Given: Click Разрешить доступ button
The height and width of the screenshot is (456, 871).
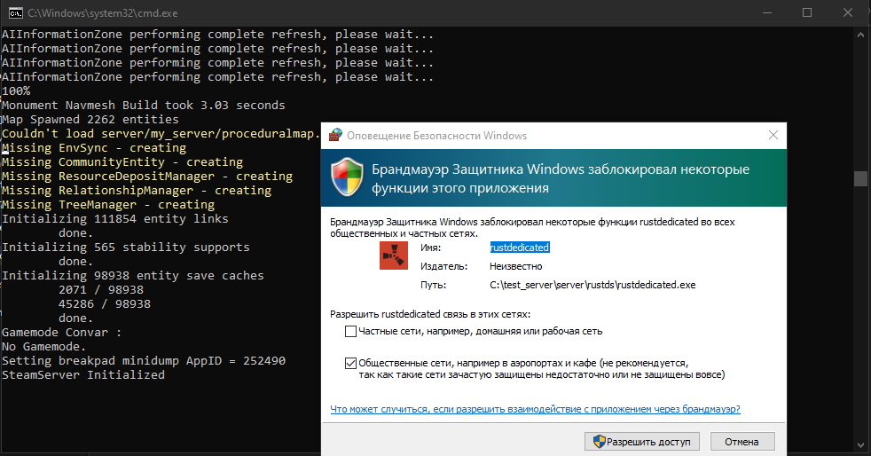Looking at the screenshot, I should click(641, 442).
